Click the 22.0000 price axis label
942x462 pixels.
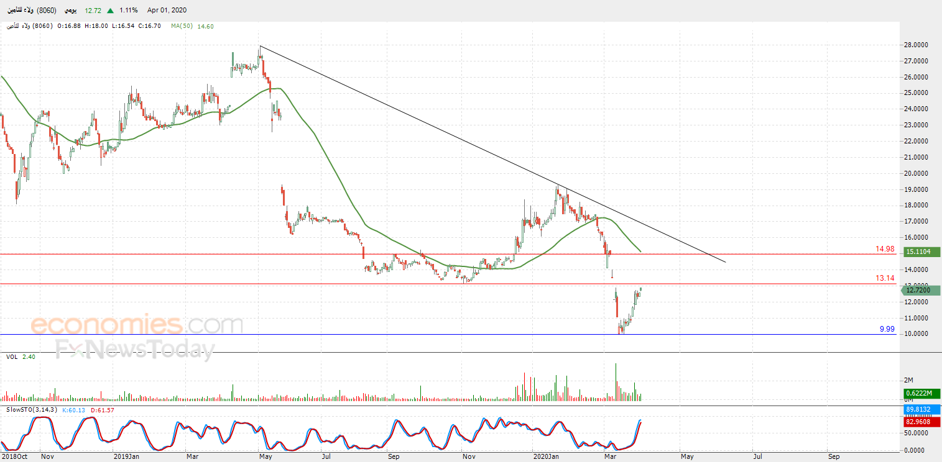[x=917, y=141]
